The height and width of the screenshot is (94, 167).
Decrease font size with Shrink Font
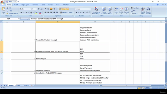(x=41, y=9)
